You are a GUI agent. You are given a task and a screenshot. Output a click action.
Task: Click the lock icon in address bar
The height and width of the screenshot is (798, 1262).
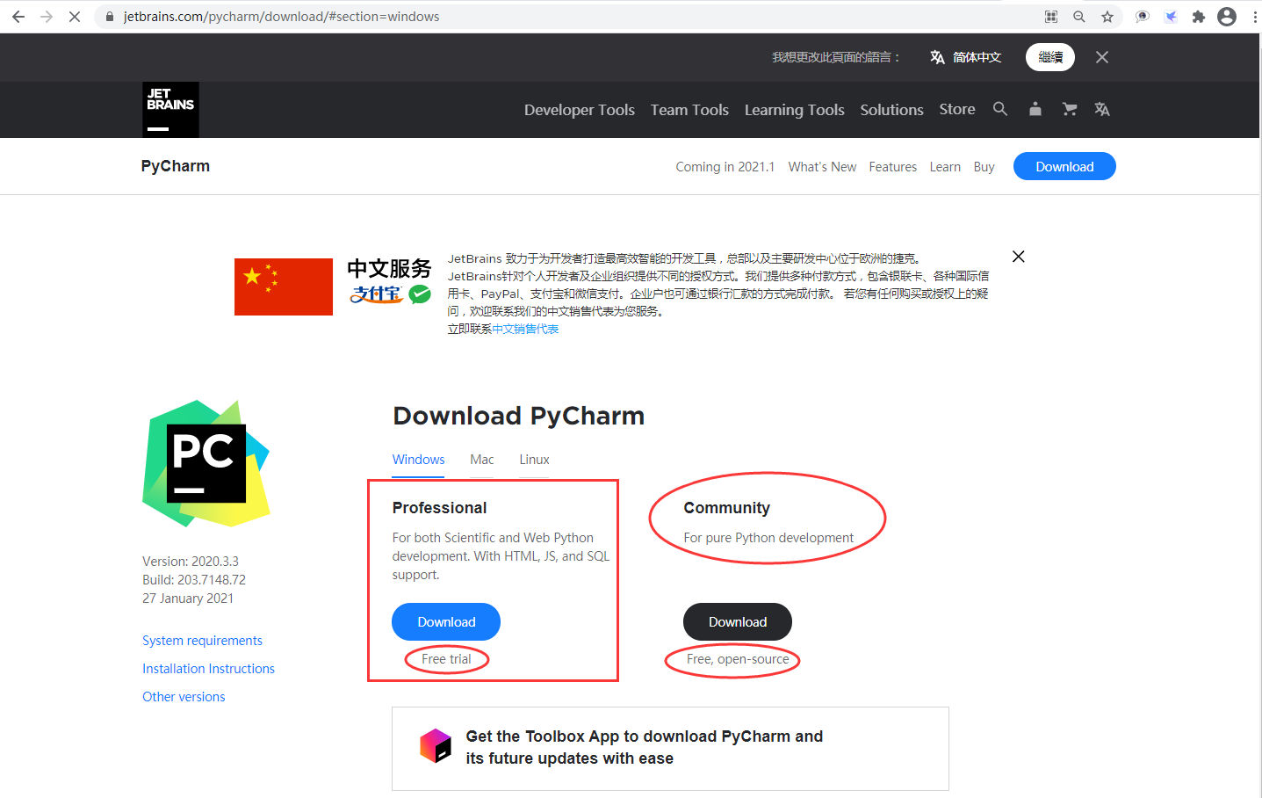tap(110, 17)
